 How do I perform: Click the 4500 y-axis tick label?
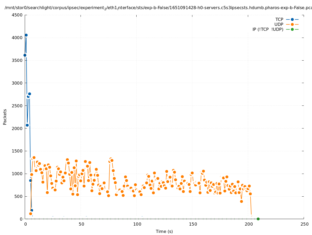[x=17, y=15]
